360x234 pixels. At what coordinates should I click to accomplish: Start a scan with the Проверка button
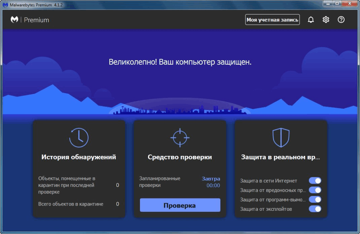click(180, 205)
